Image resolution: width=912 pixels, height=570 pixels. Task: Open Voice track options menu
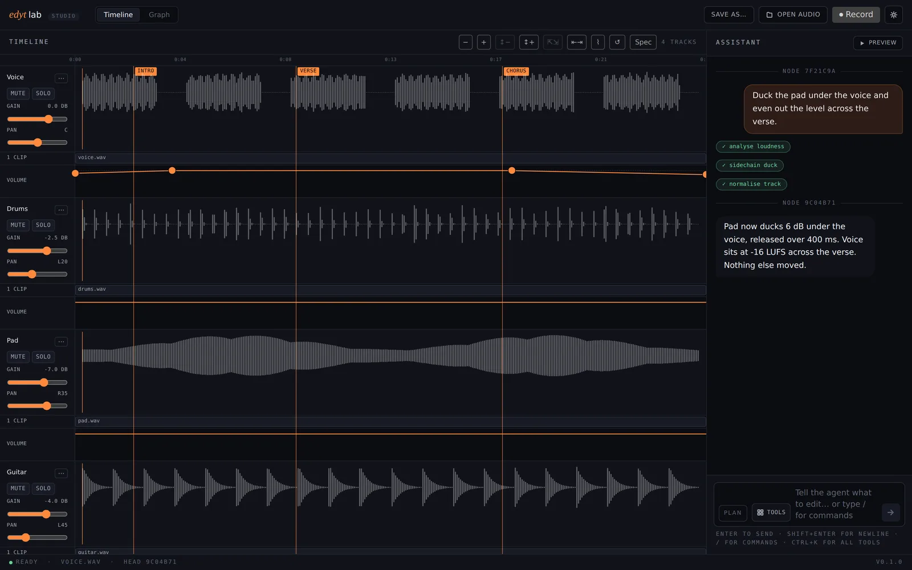(61, 78)
